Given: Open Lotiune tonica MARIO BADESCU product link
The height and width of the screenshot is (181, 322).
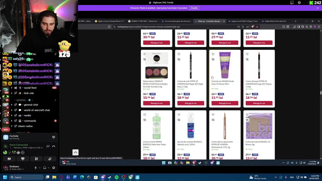Looking at the screenshot, I should [154, 145].
